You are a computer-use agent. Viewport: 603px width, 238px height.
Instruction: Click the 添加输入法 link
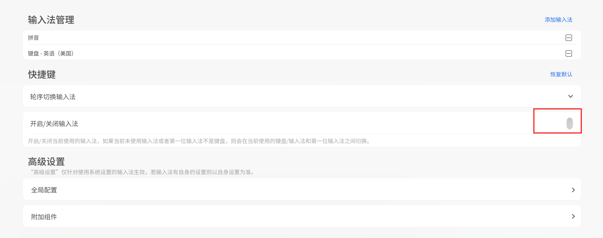[558, 20]
